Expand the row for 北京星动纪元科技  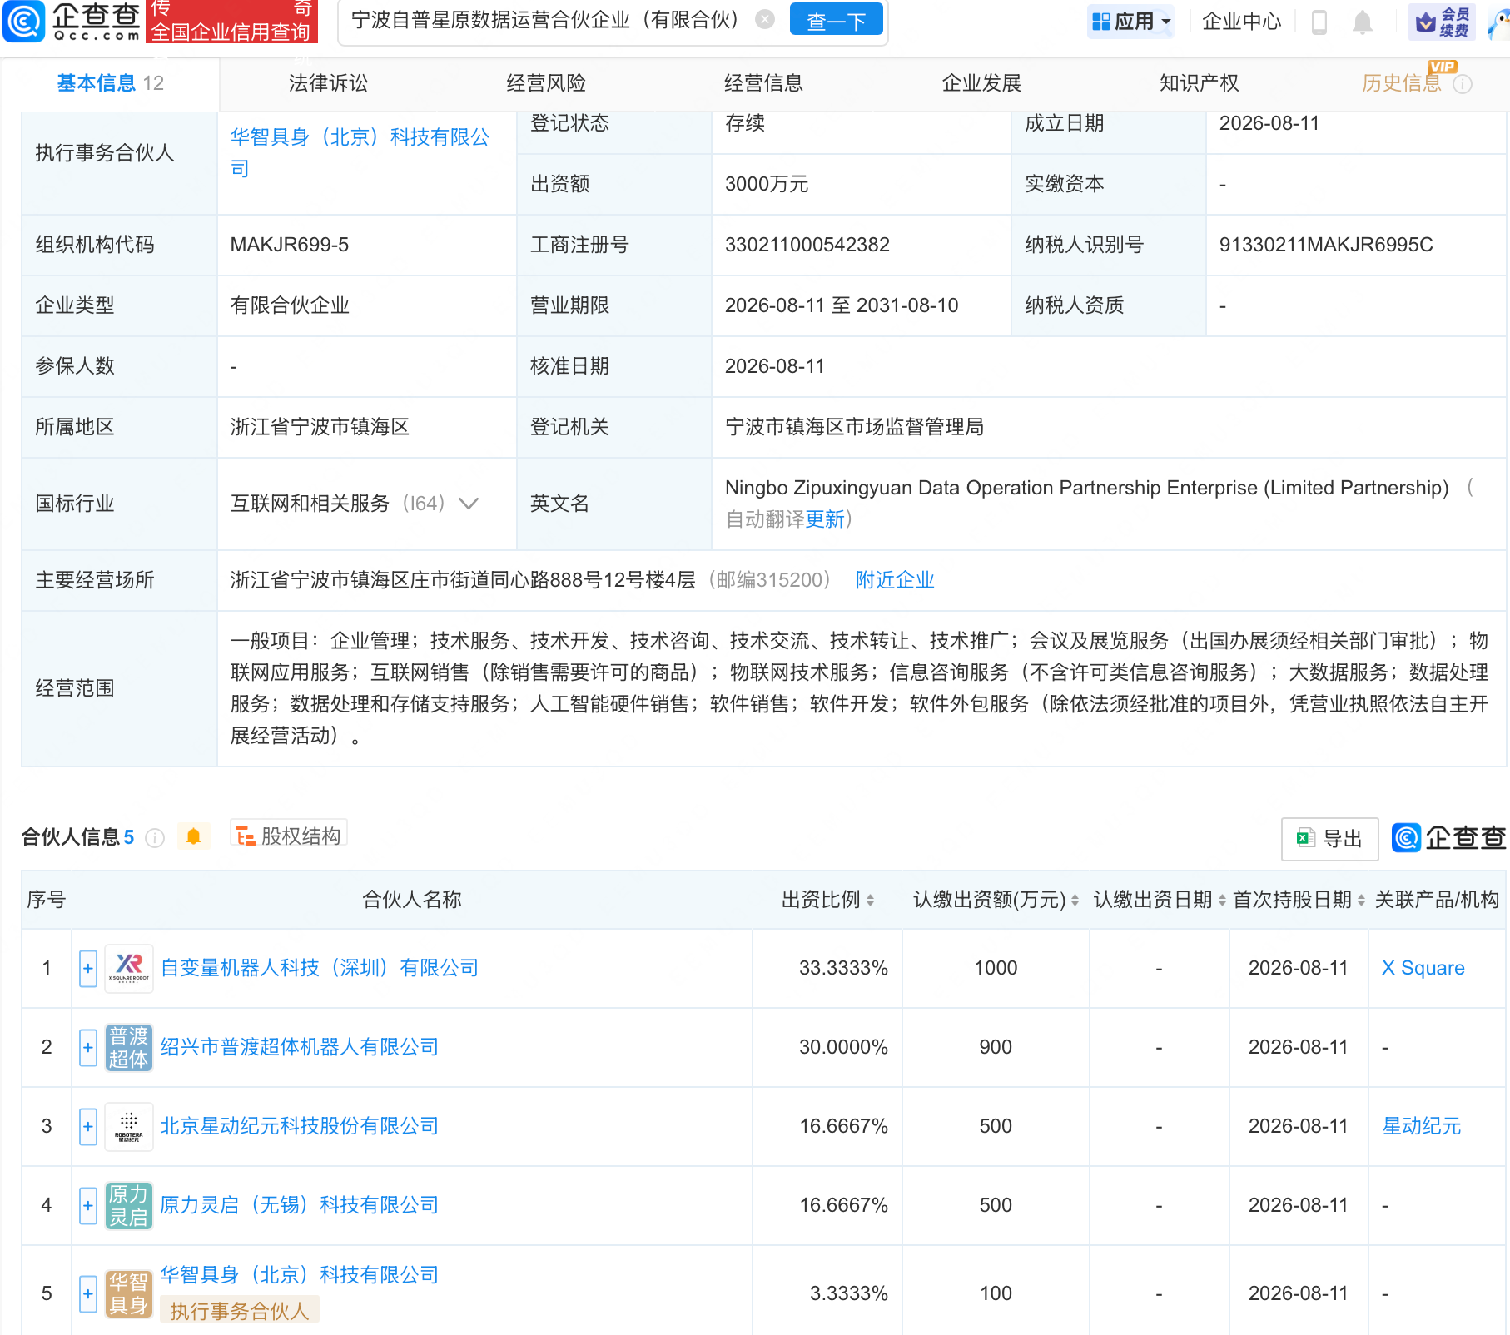click(x=88, y=1126)
